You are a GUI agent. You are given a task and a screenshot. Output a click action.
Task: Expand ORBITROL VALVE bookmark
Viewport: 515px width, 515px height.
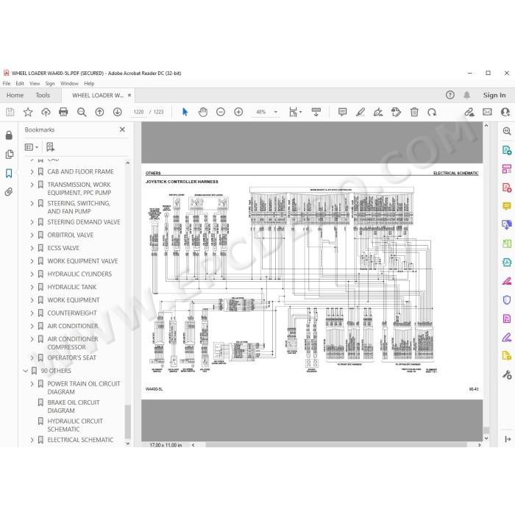pyautogui.click(x=32, y=235)
